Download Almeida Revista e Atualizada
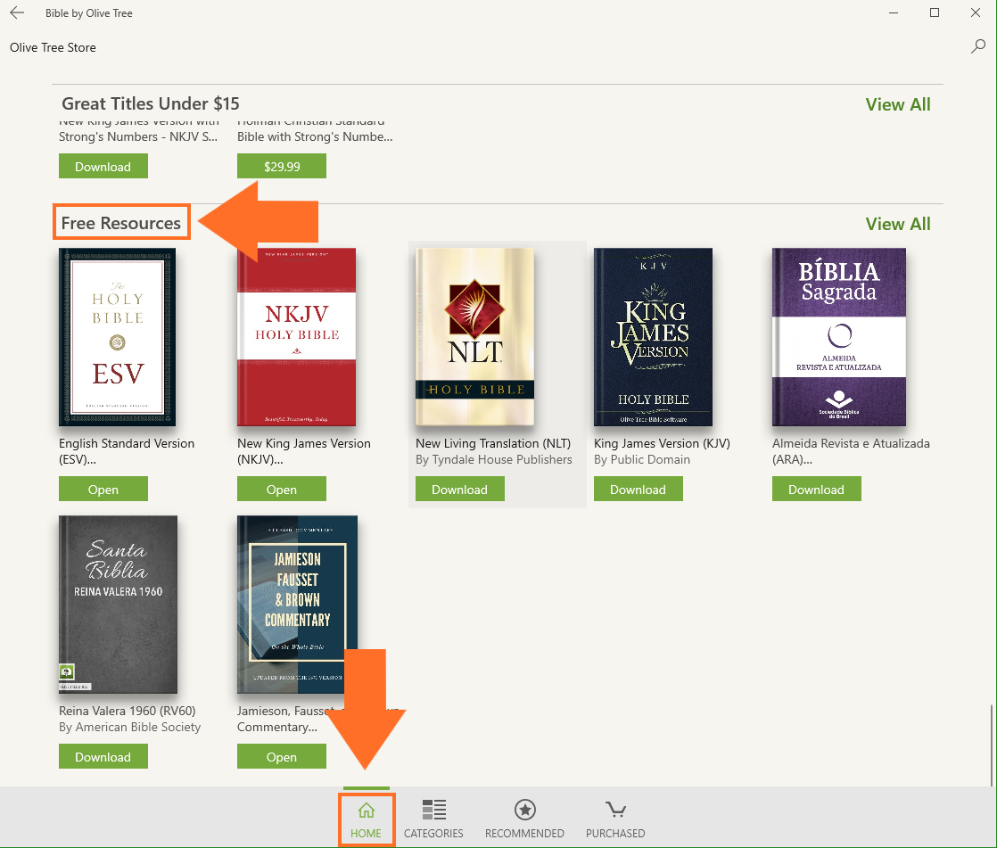This screenshot has height=848, width=997. (816, 489)
